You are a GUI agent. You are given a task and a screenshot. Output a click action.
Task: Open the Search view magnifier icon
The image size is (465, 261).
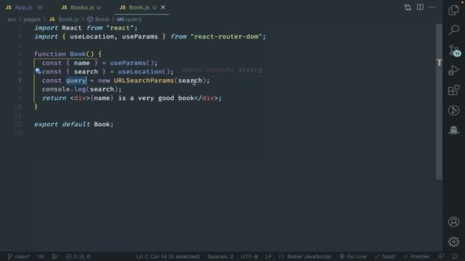tap(453, 30)
